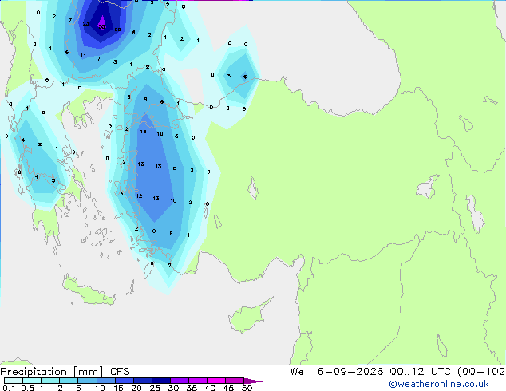
Task: Click the legend value label '25'
Action: click(x=155, y=388)
